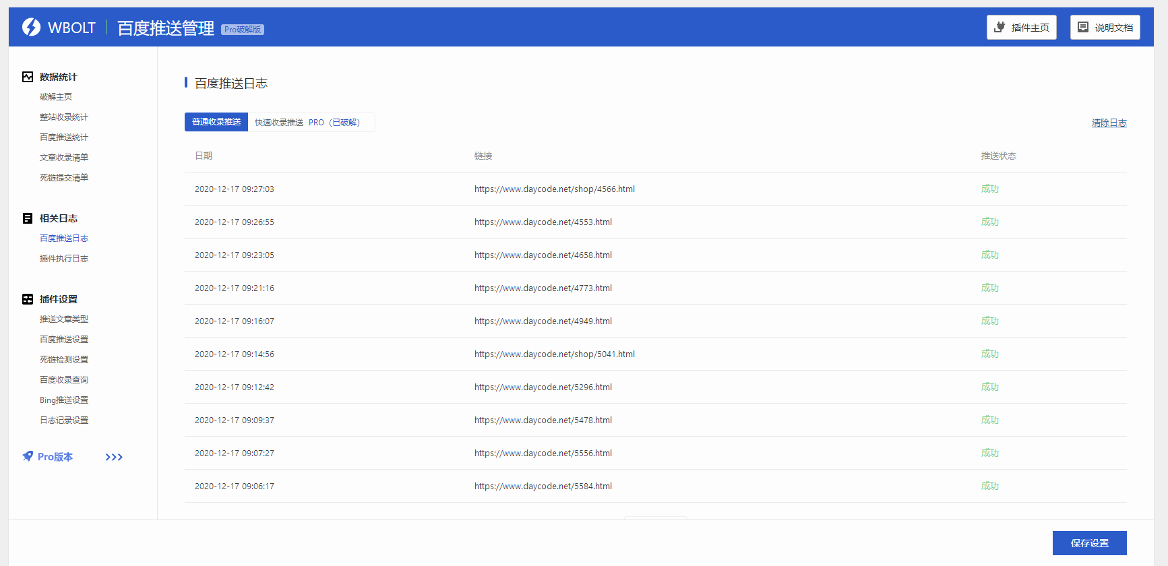Open 整站收录统计 in the sidebar
This screenshot has height=566, width=1168.
[x=64, y=117]
